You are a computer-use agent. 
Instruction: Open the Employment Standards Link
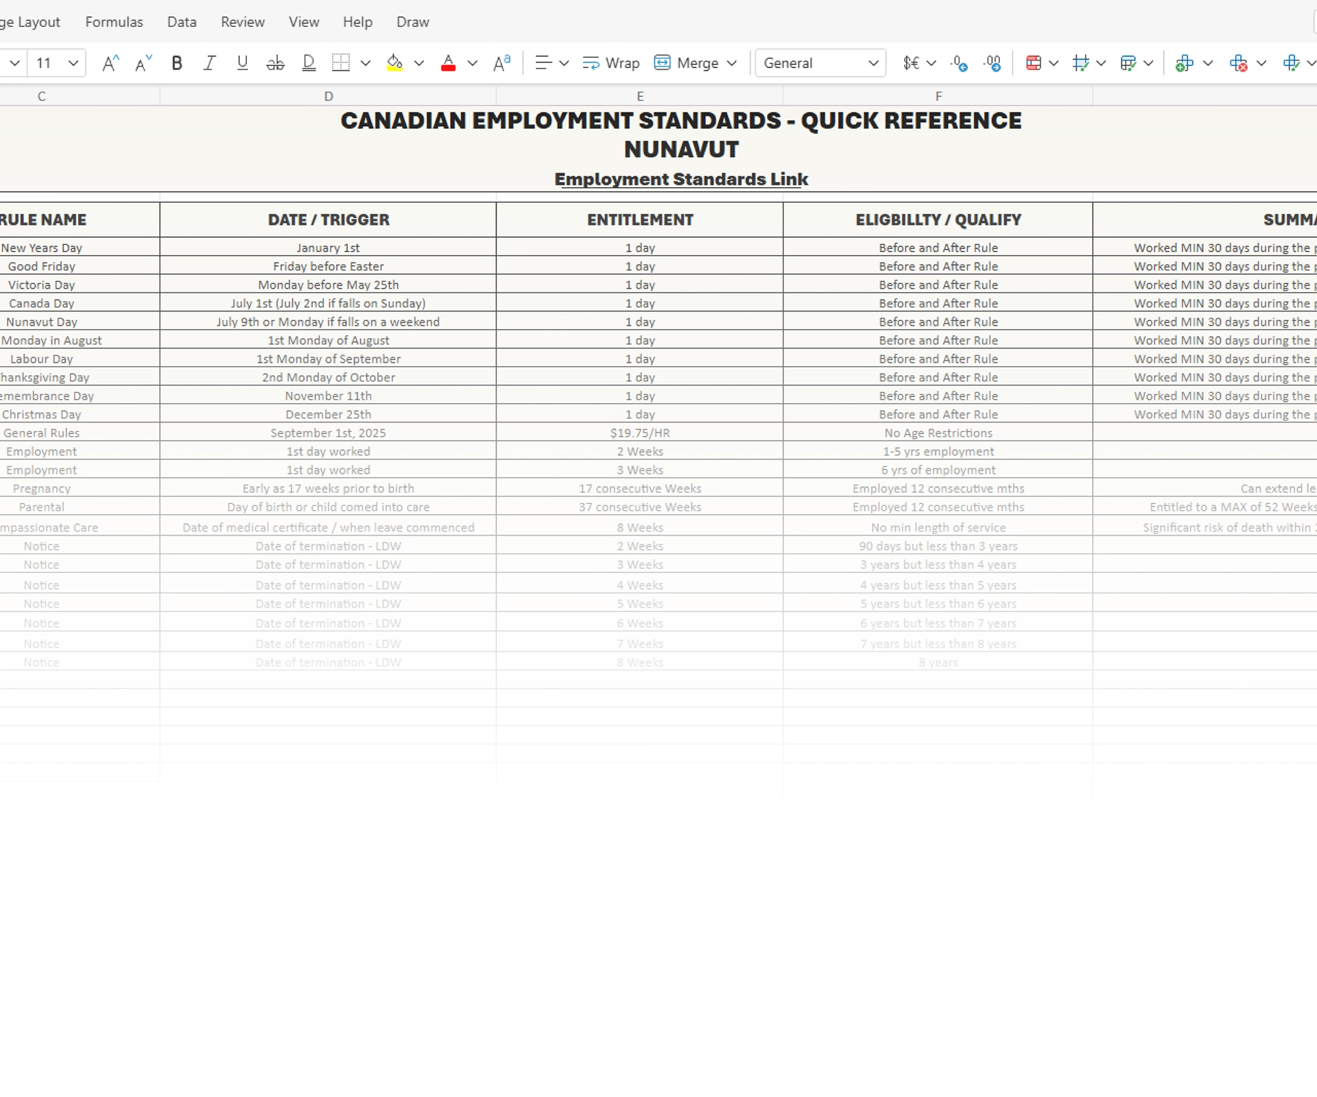pyautogui.click(x=681, y=179)
